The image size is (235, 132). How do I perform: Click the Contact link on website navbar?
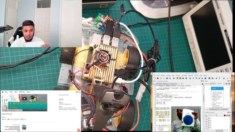[29, 92]
